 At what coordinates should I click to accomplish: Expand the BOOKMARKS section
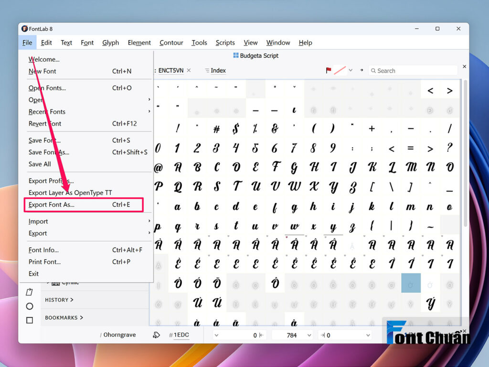point(64,318)
